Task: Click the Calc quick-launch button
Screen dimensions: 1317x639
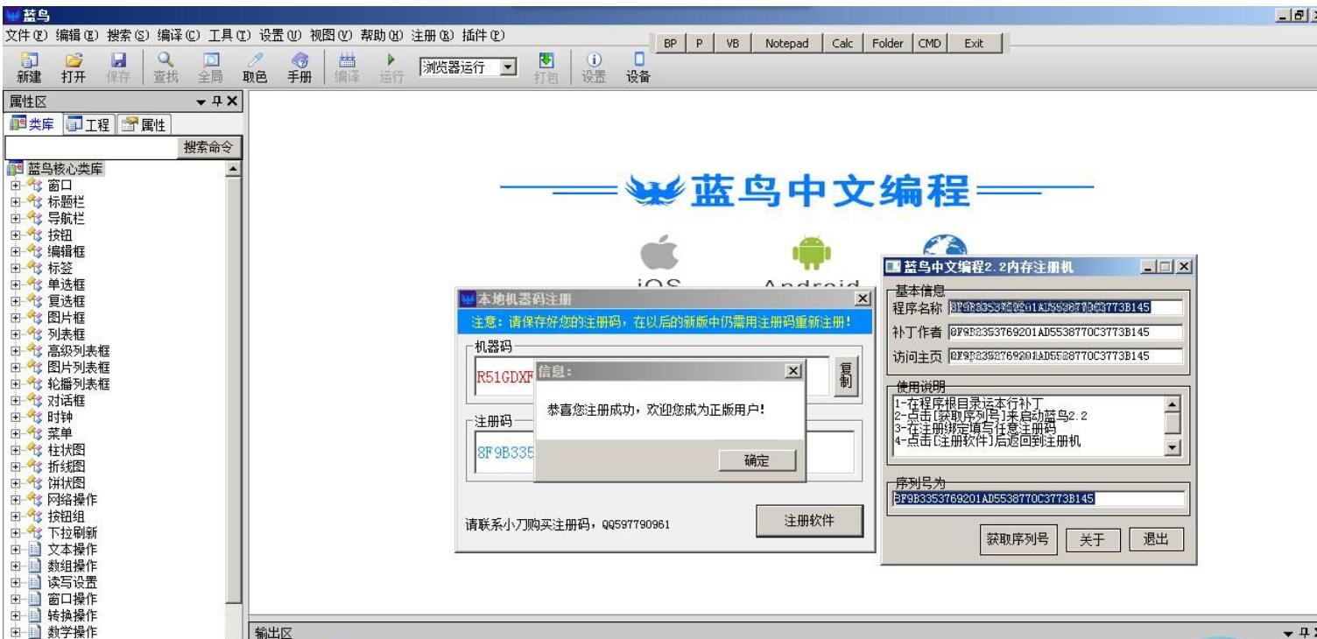Action: [x=842, y=44]
